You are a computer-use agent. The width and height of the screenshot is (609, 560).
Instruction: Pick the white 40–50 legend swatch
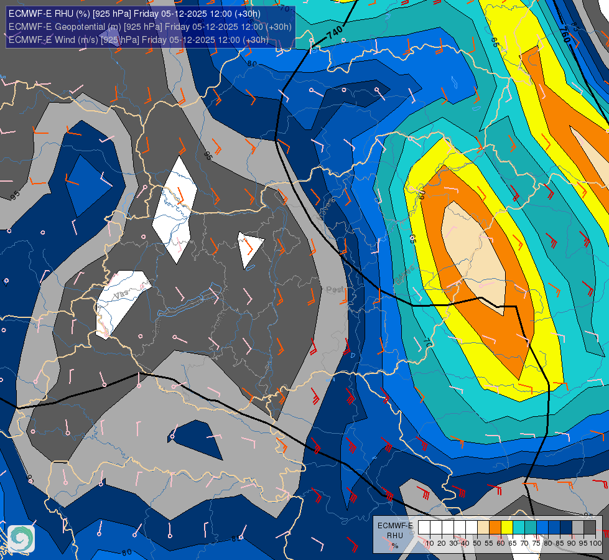[471, 527]
